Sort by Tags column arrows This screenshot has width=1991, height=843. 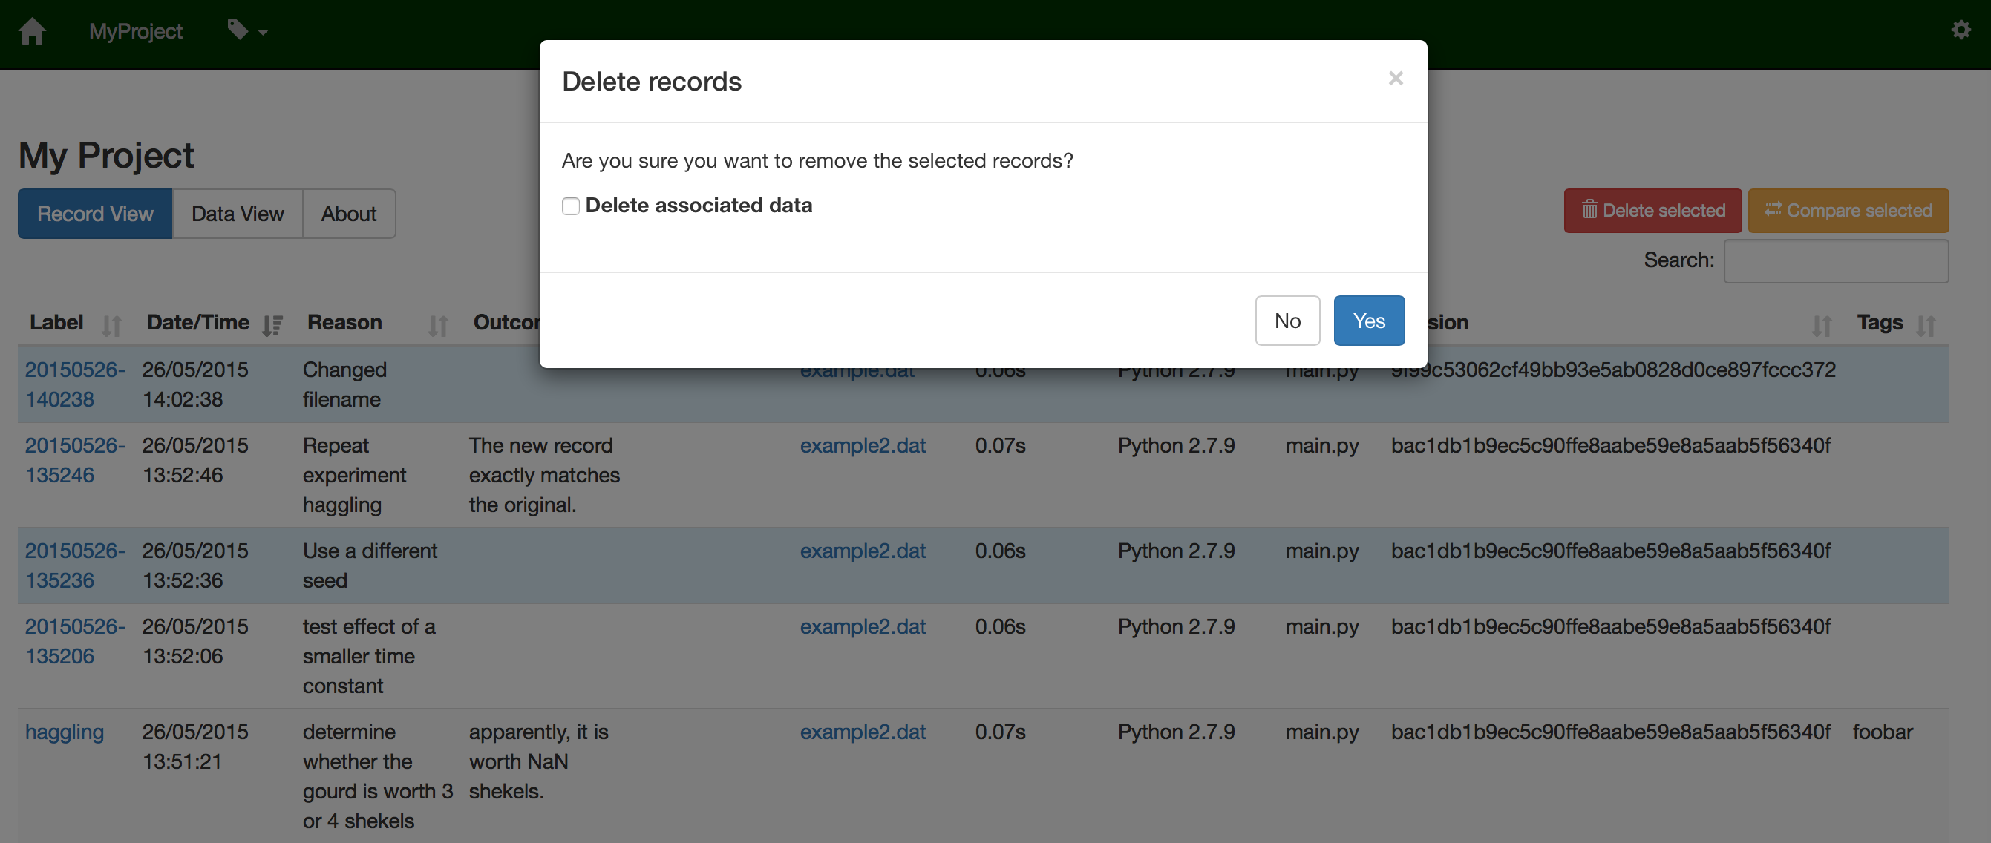[1926, 325]
